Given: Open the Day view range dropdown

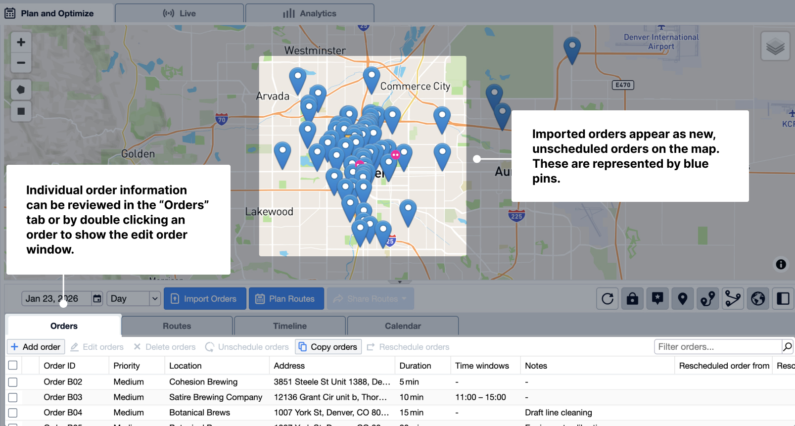Looking at the screenshot, I should point(134,298).
